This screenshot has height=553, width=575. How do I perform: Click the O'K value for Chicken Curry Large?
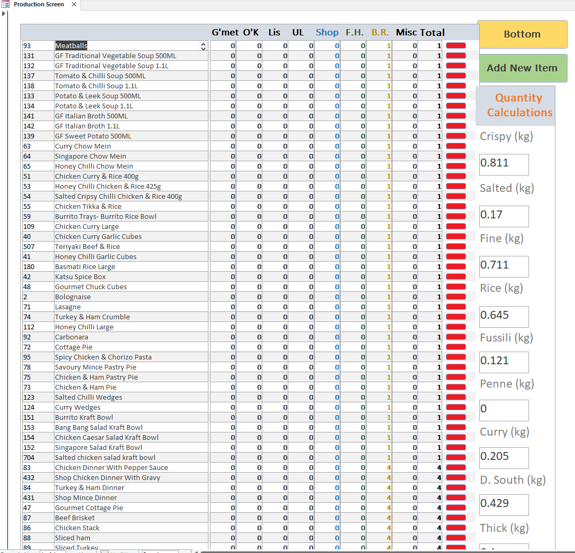(x=249, y=226)
